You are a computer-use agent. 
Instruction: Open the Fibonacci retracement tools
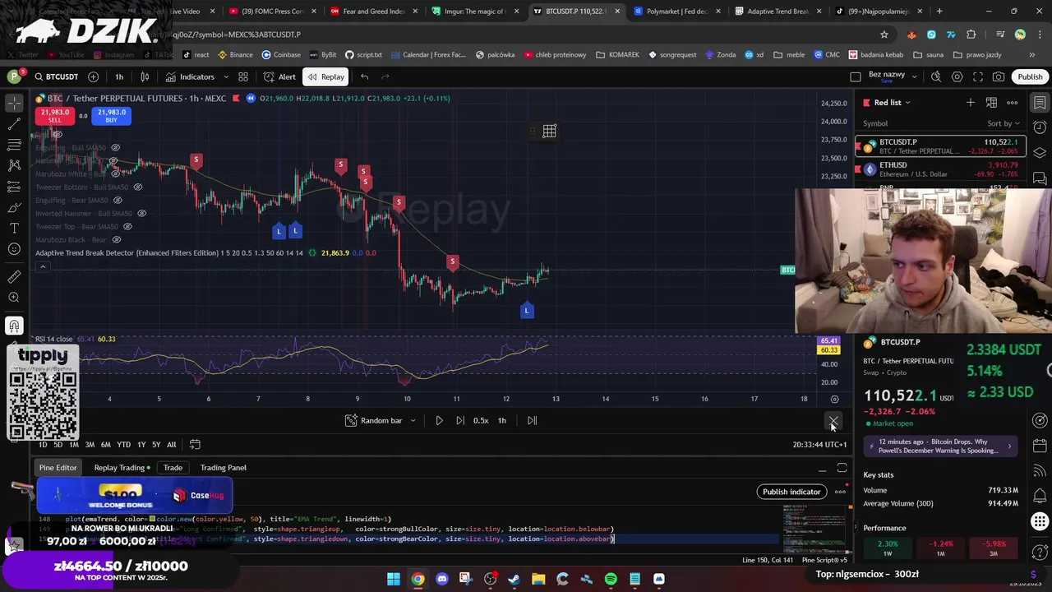click(x=14, y=145)
